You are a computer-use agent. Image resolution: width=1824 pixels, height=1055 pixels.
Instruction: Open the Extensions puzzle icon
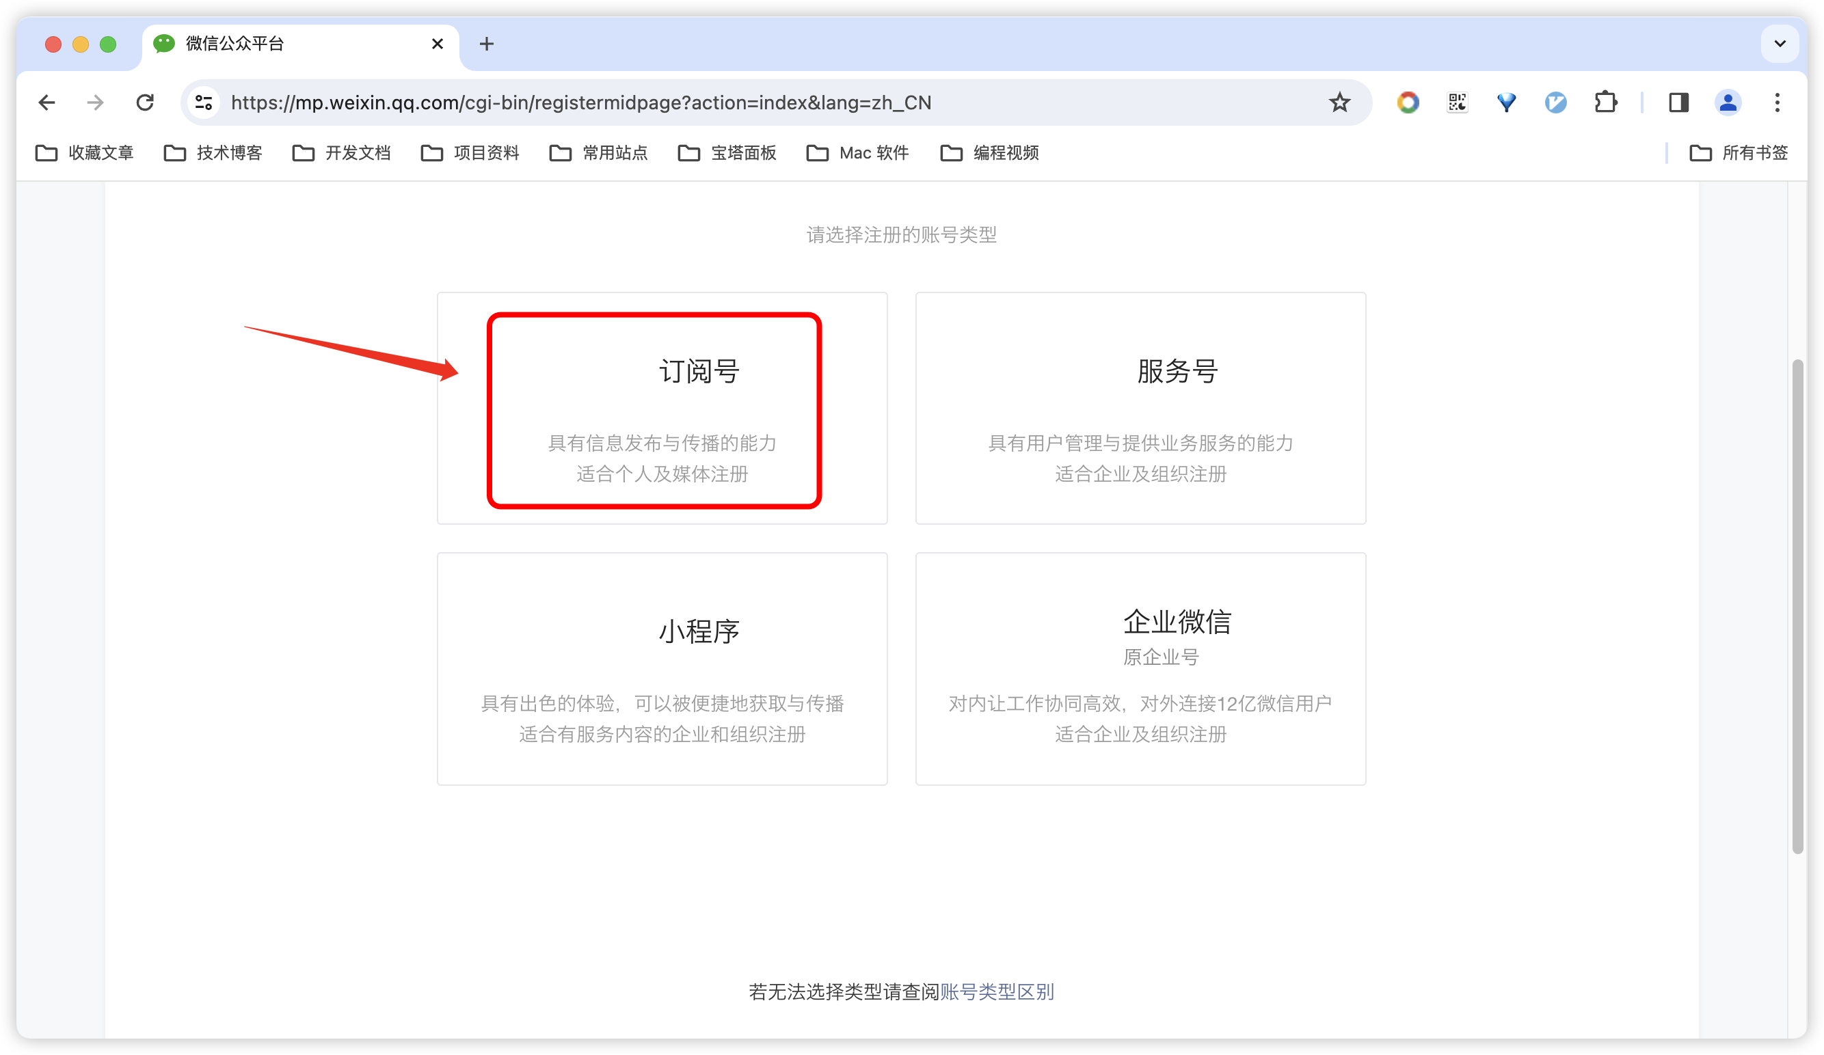[1605, 102]
